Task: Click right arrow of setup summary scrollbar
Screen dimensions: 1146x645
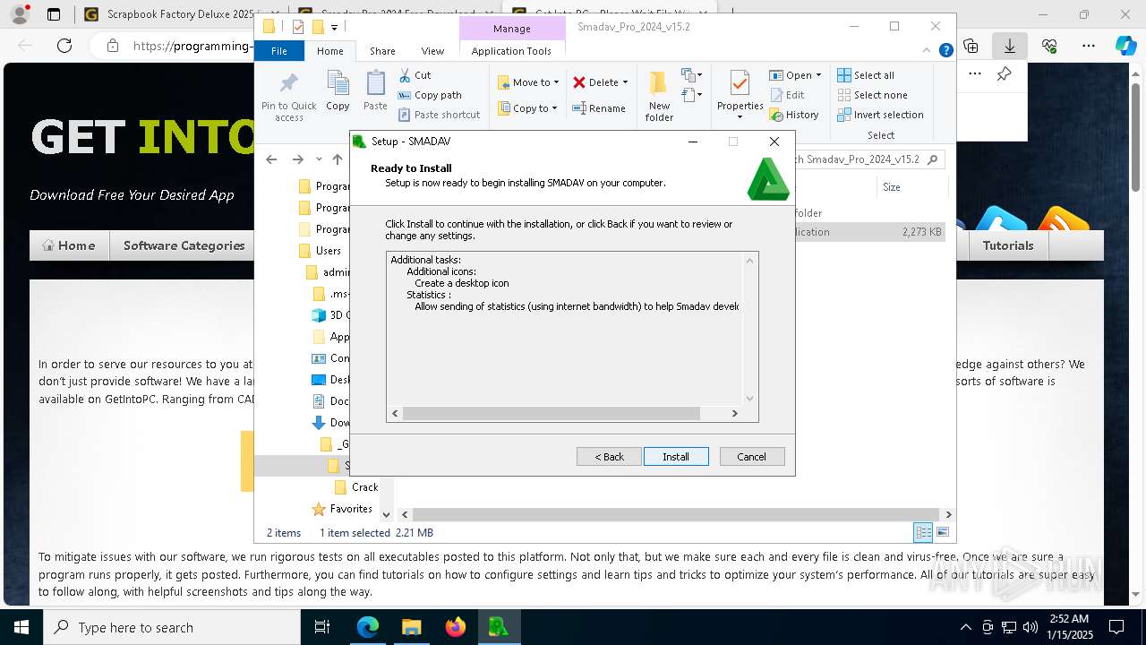Action: point(735,413)
